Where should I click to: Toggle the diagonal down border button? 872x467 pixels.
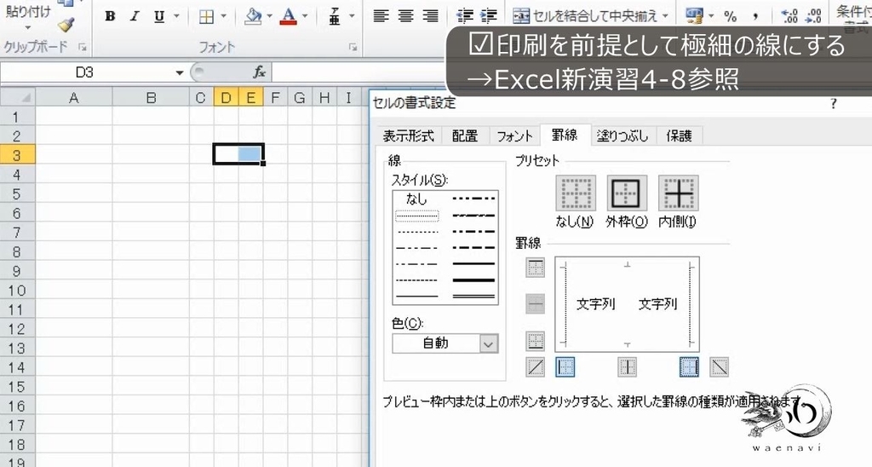tap(719, 366)
